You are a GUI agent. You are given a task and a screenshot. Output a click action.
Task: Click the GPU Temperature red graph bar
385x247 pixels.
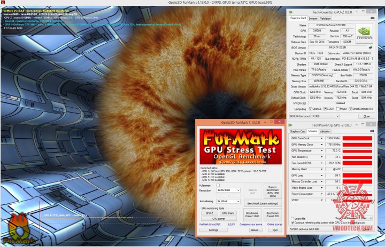(x=357, y=150)
